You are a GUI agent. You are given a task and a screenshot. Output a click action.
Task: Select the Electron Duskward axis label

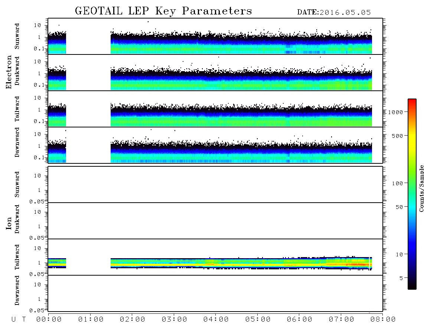(17, 71)
